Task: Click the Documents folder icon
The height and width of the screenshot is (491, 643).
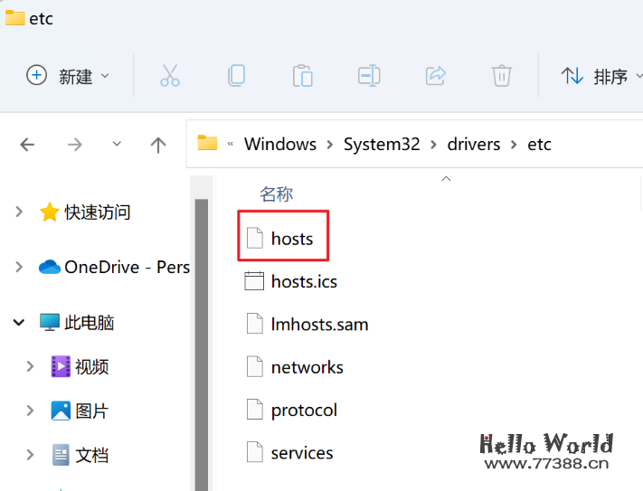Action: (x=61, y=455)
